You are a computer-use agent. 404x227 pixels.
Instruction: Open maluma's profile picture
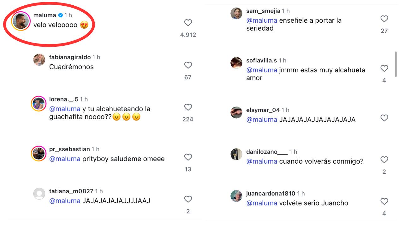coord(20,21)
